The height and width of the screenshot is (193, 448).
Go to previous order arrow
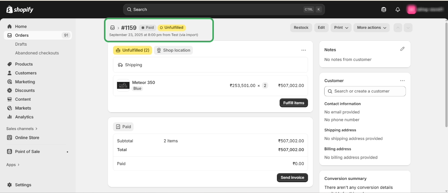point(398,28)
